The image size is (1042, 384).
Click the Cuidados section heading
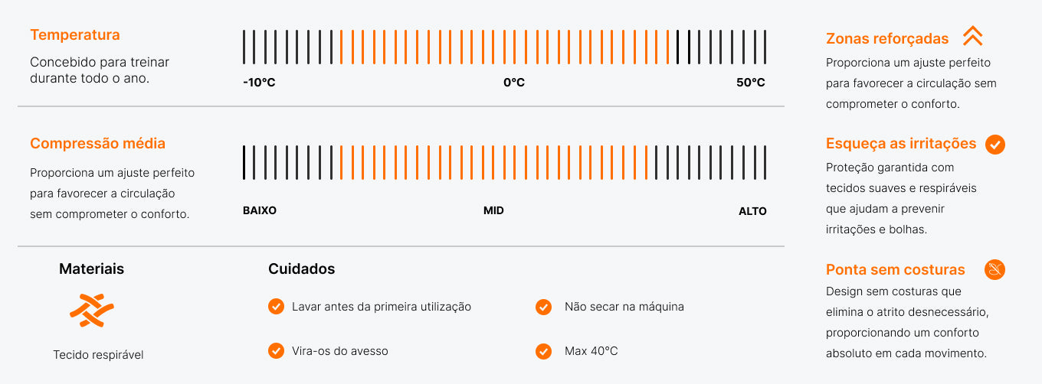click(301, 269)
